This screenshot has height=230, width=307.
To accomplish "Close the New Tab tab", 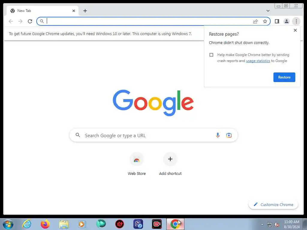I will point(74,11).
